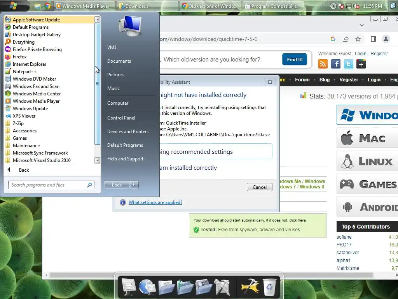Open Desktop Gadget Gallery entry

49,35
